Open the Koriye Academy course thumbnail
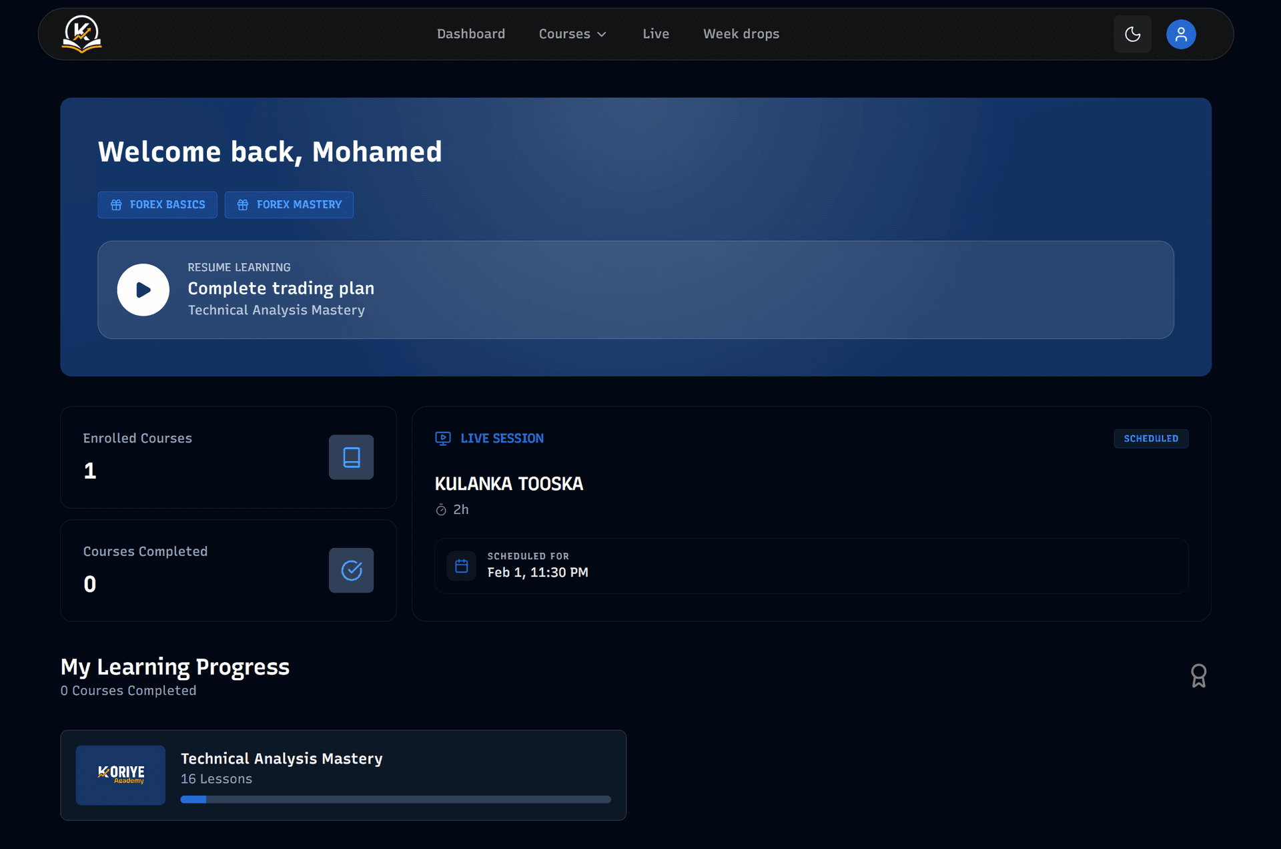Screen dimensions: 1281x849 pos(121,775)
